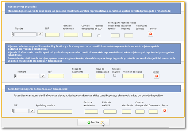Screen dimensions: 188x131
Task: Click Vinculación field in ascendants row
Action: coord(127,112)
